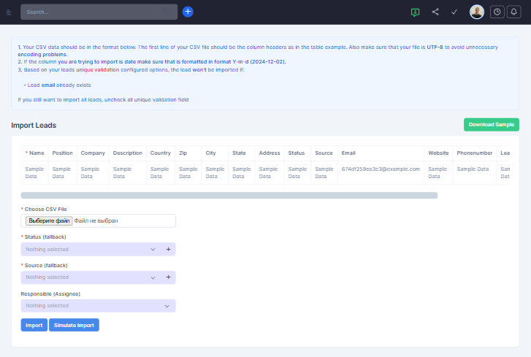Click the Import button
The image size is (531, 357).
click(34, 325)
